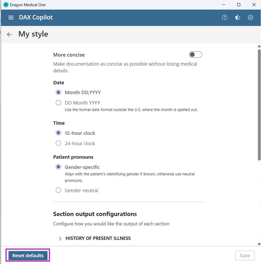Screen dimensions: 261x264
Task: Open DAX Copilot settings via the gear icon
Action: coord(250,17)
